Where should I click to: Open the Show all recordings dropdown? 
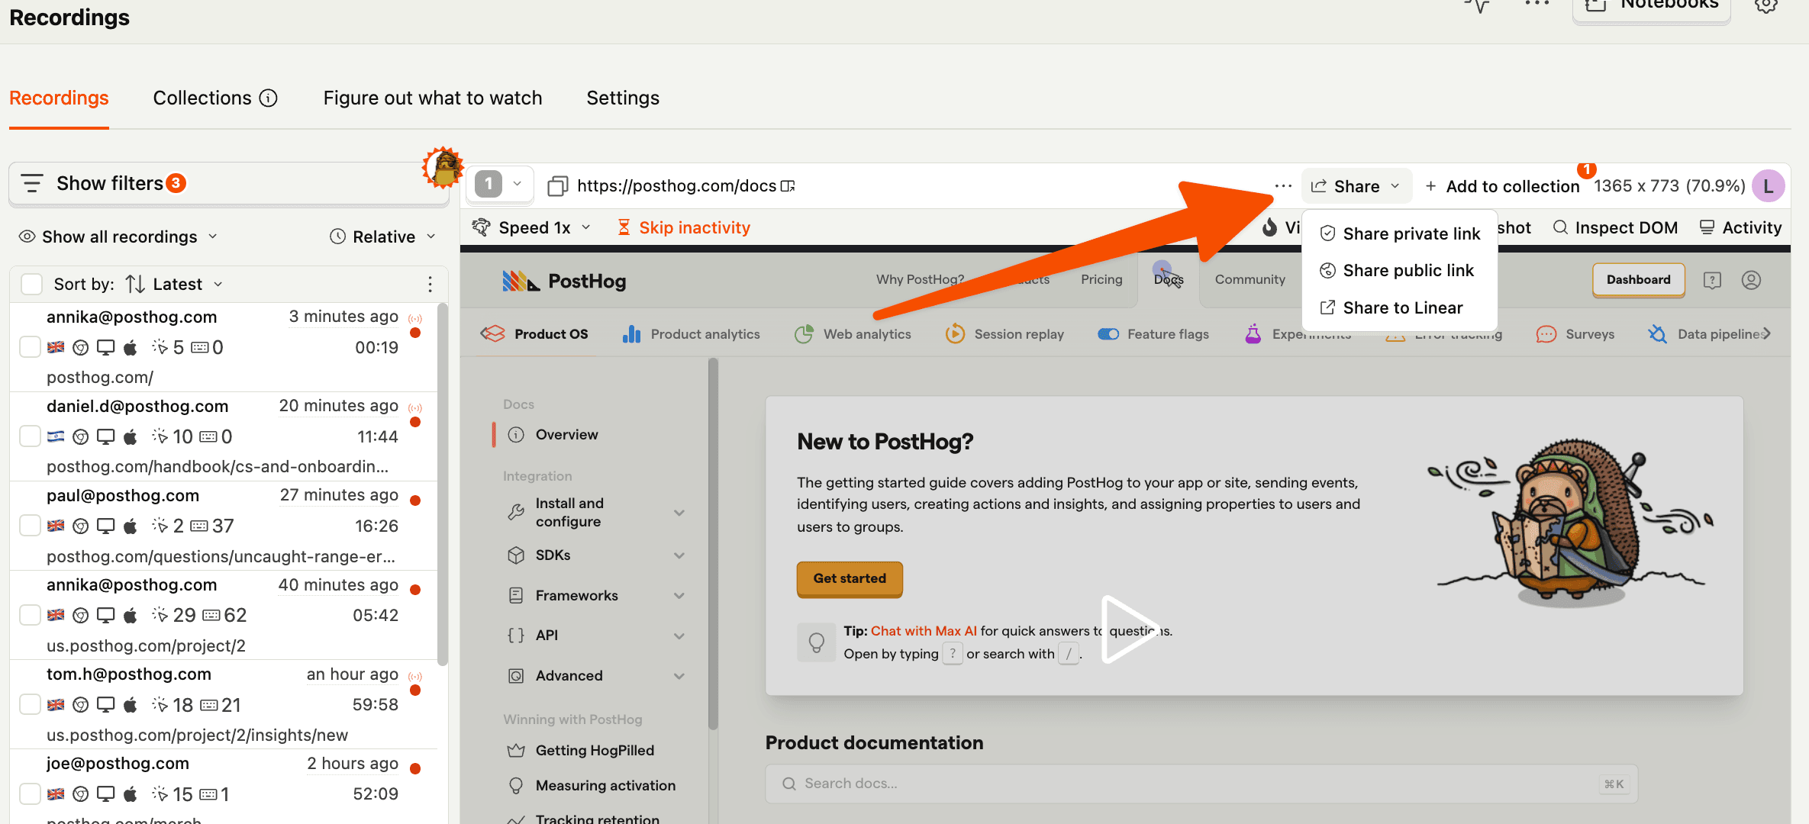tap(118, 237)
